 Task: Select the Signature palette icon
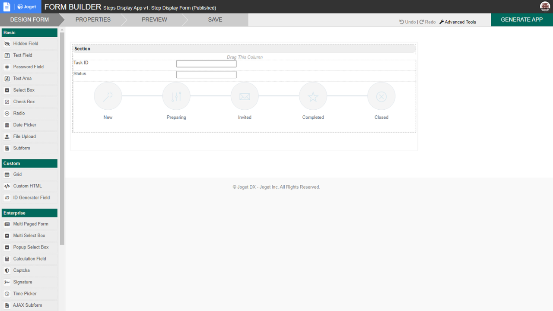(7, 282)
